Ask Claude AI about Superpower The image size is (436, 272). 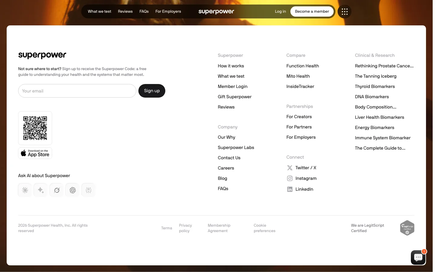pos(25,190)
